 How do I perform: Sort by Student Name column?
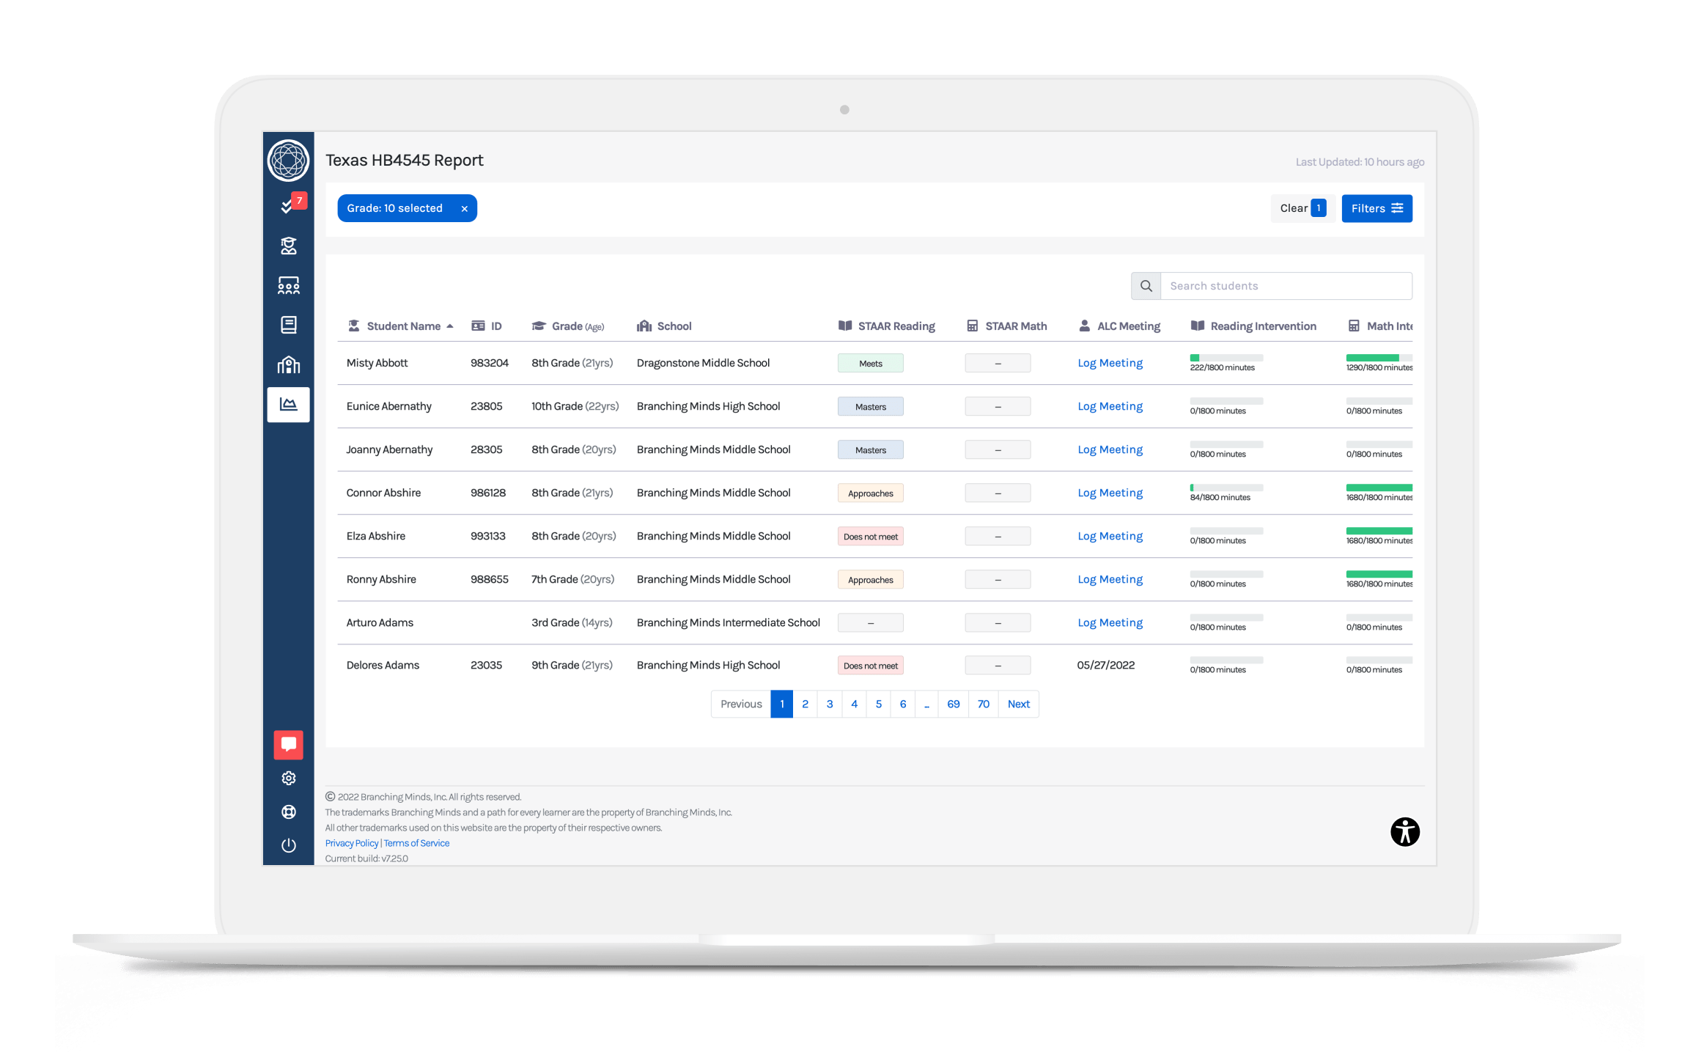click(401, 326)
